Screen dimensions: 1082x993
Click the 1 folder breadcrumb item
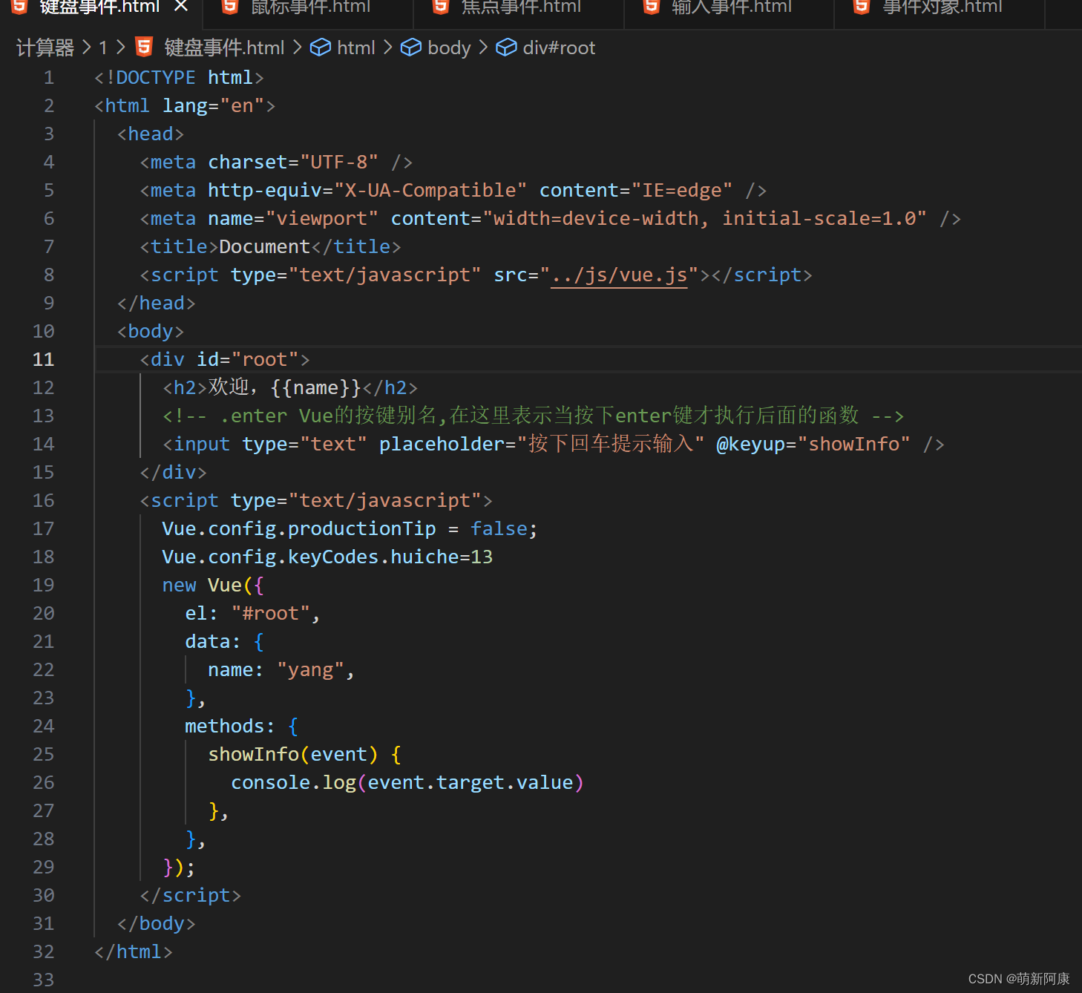[102, 47]
